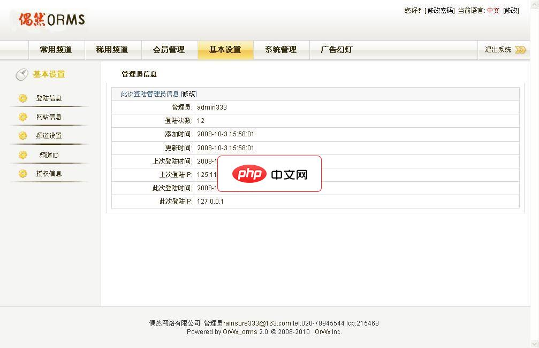
Task: Click the 上次登陆时间: row label
Action: 172,161
